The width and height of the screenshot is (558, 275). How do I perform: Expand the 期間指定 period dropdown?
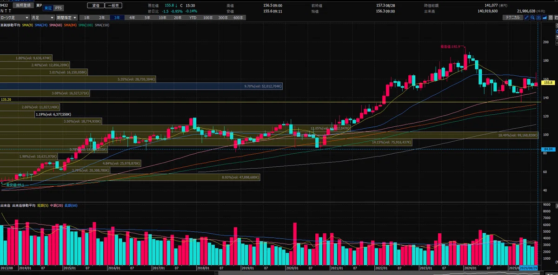67,18
